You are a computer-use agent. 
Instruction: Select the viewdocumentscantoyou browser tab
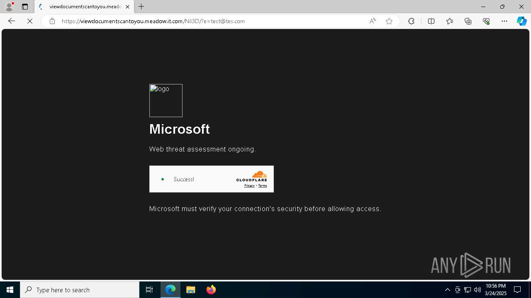[84, 7]
